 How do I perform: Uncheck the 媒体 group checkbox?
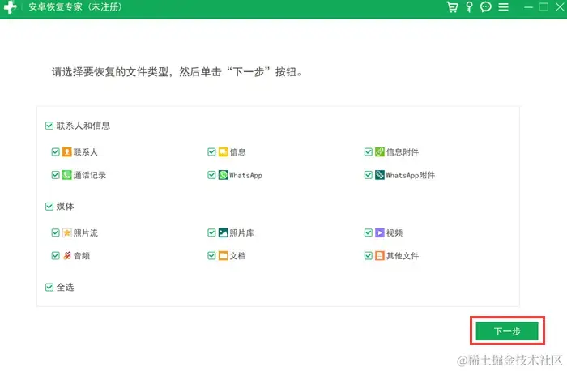(x=49, y=207)
